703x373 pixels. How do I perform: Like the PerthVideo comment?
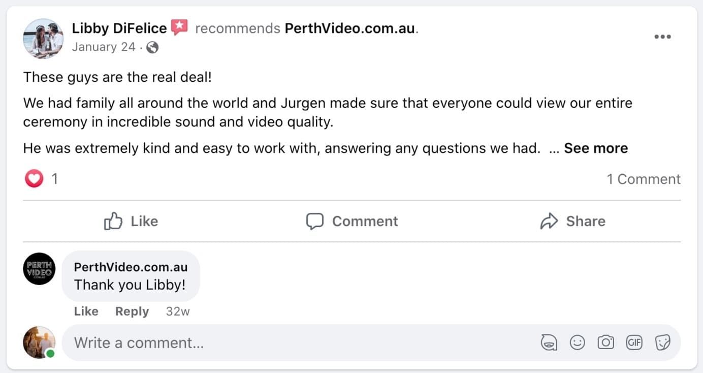pyautogui.click(x=86, y=312)
